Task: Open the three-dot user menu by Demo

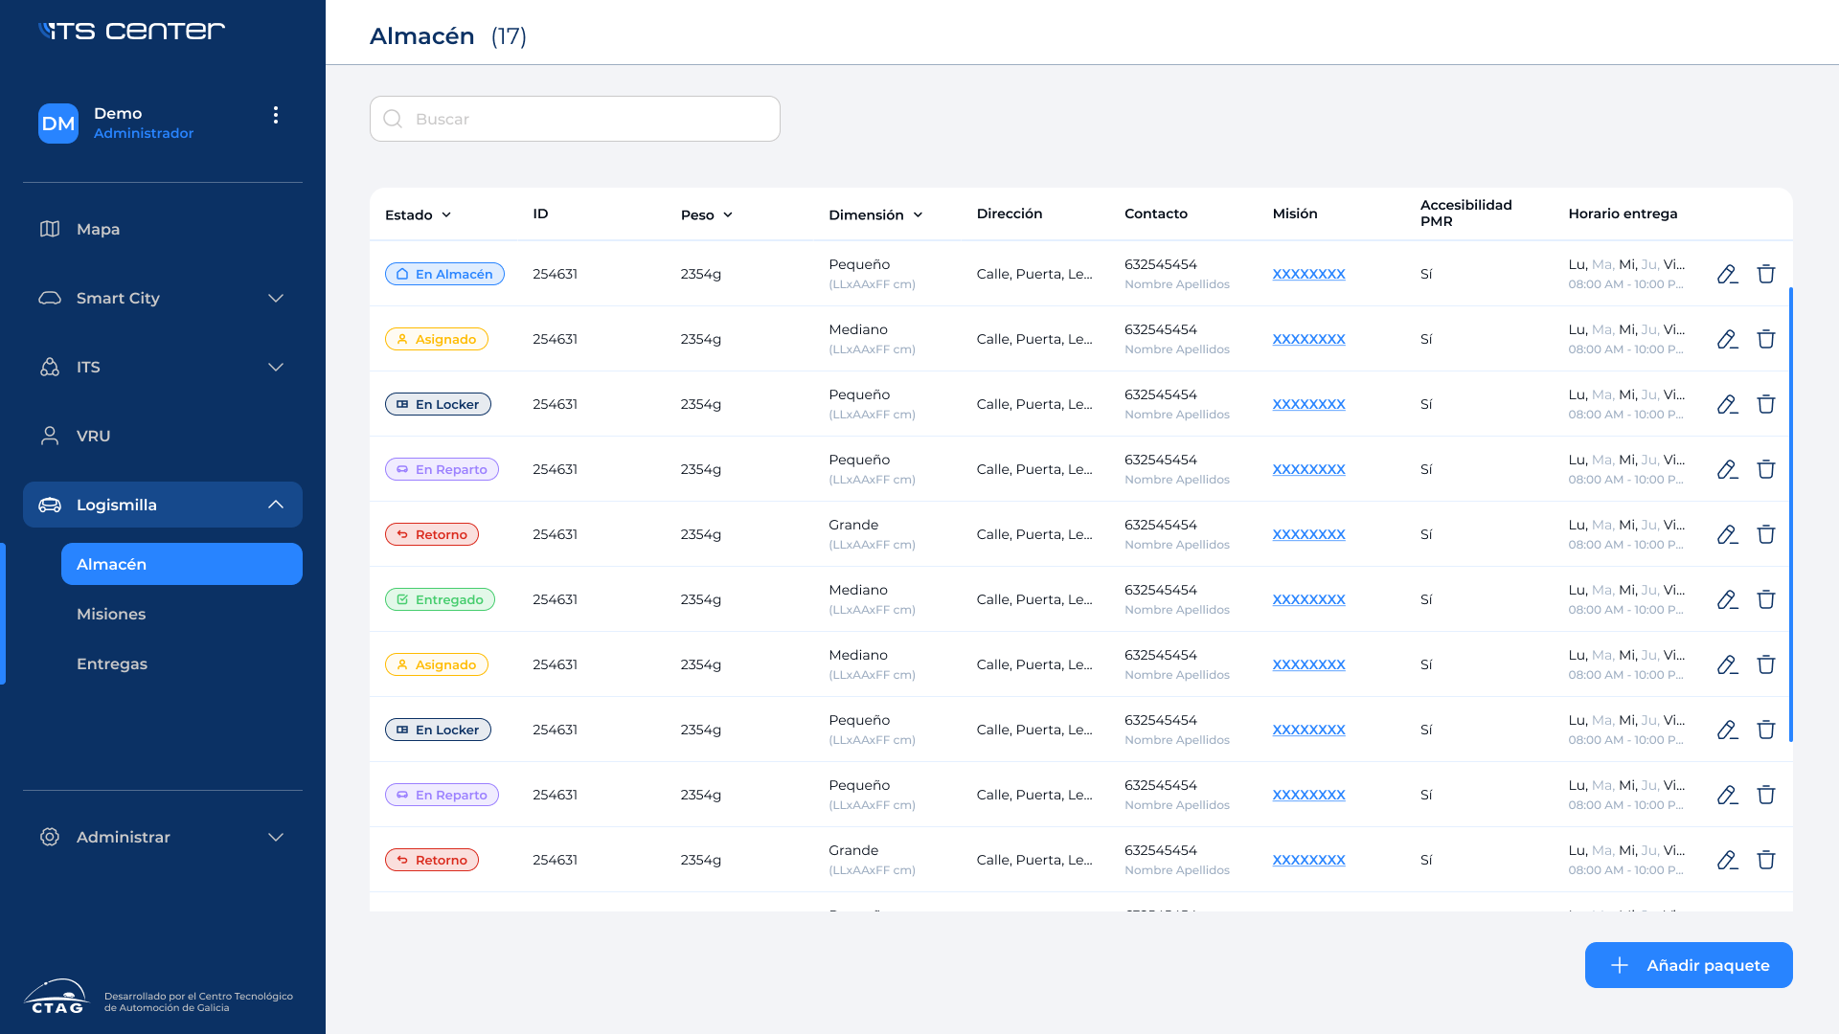Action: pos(276,115)
